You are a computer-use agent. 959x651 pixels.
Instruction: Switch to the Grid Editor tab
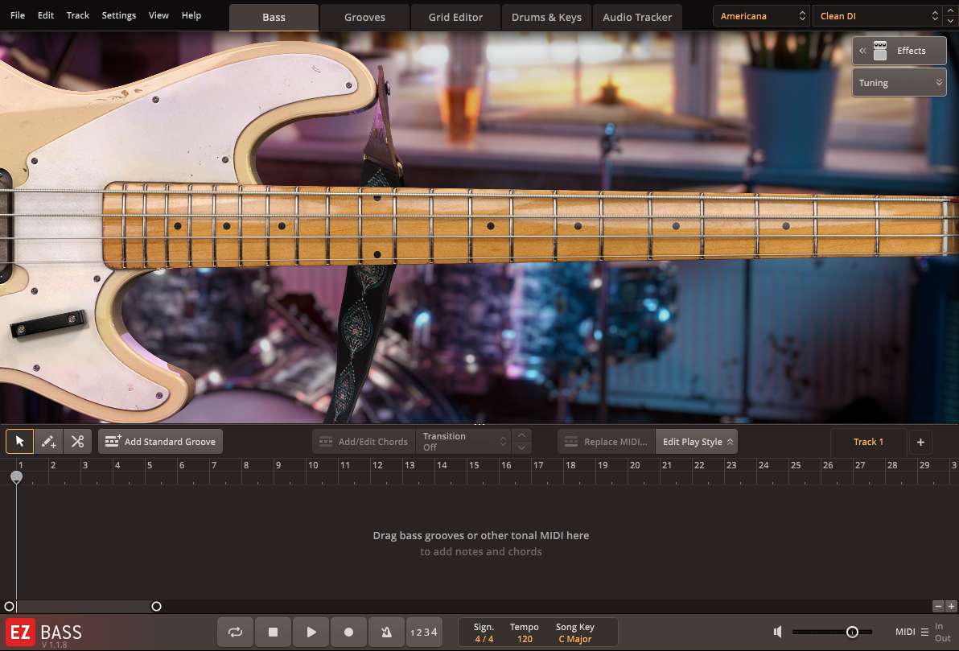pyautogui.click(x=455, y=17)
